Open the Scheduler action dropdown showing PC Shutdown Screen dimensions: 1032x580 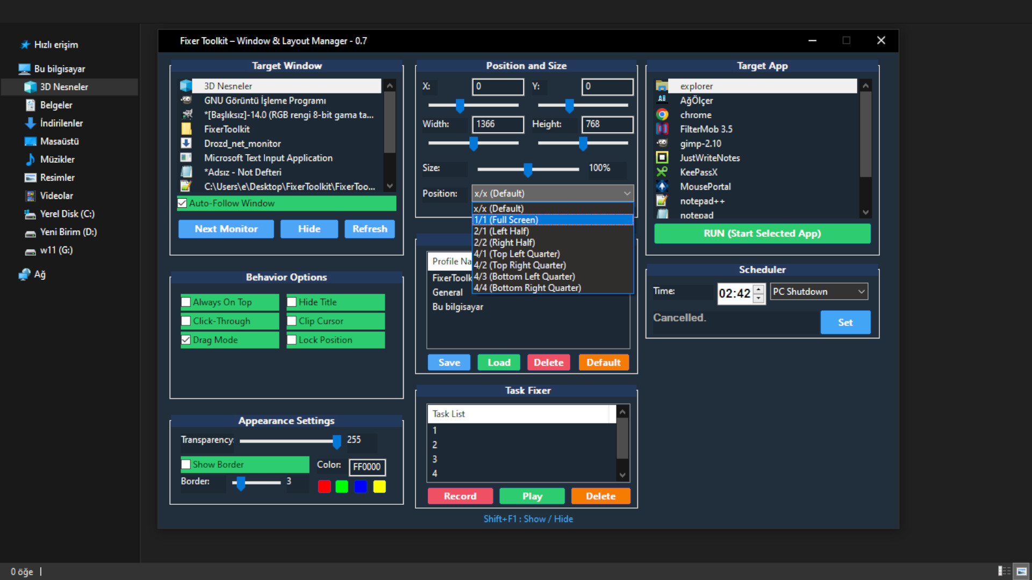tap(818, 291)
